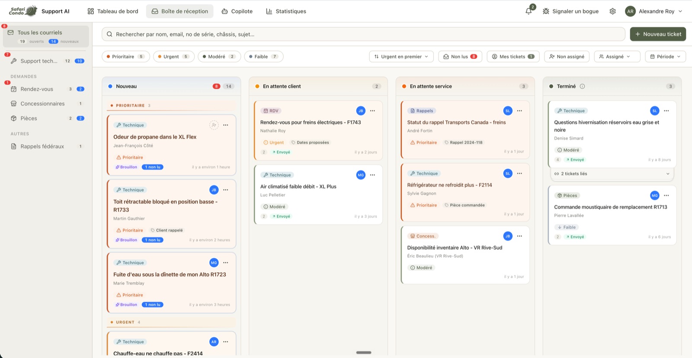Open the Urgent en premier sort dropdown
This screenshot has height=358, width=692.
click(401, 57)
